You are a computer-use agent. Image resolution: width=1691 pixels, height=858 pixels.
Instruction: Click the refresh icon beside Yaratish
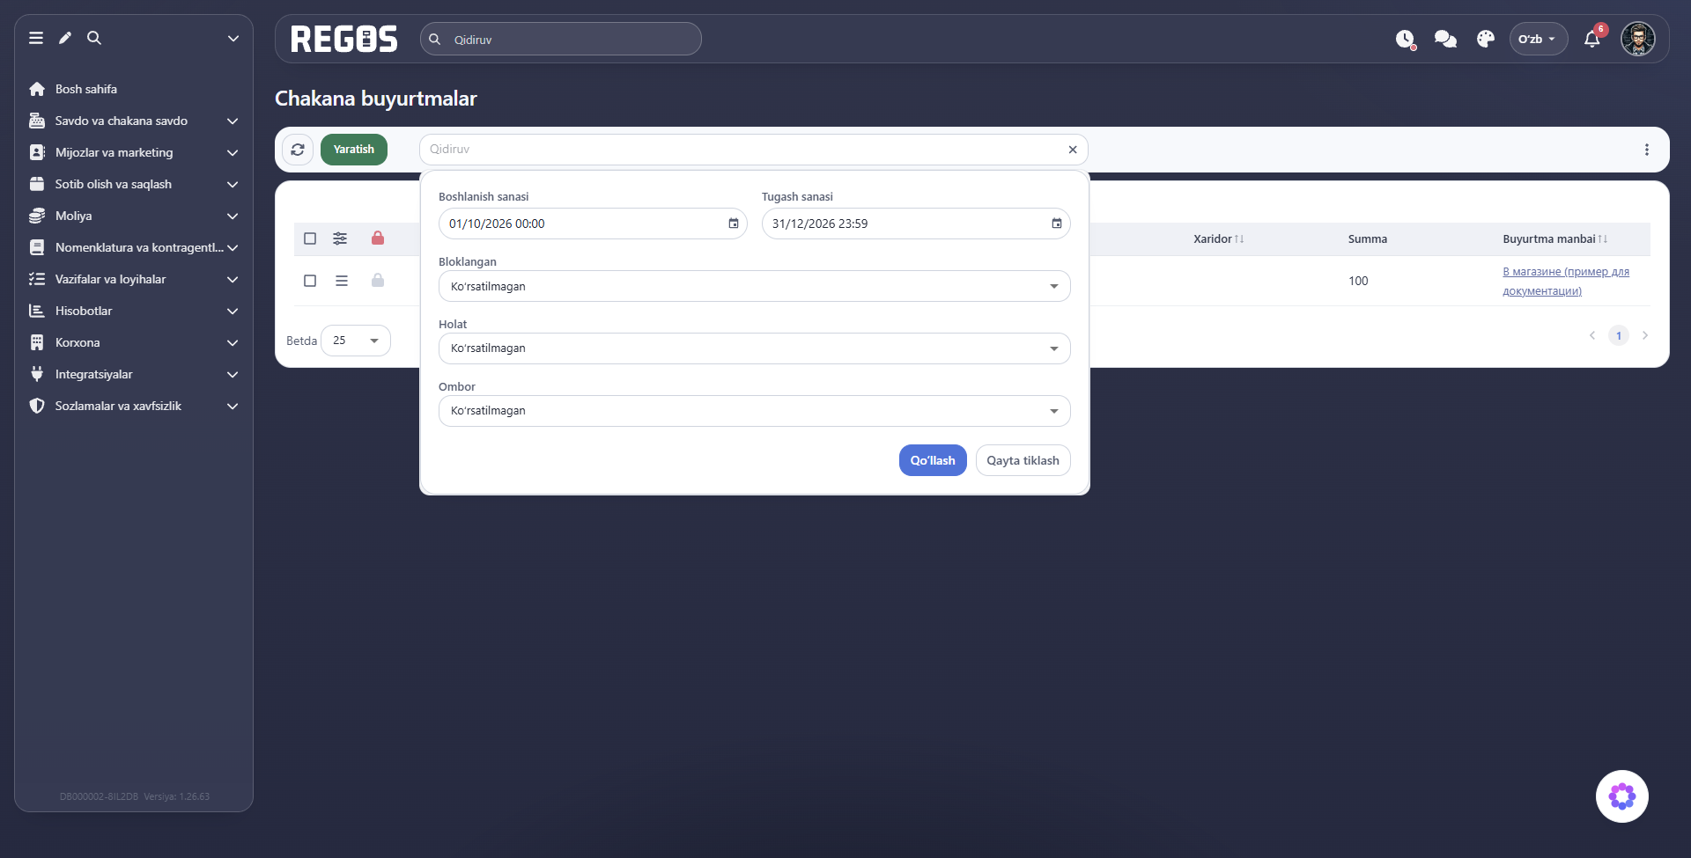click(298, 150)
